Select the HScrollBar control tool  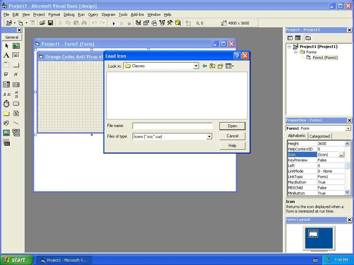pos(7,94)
